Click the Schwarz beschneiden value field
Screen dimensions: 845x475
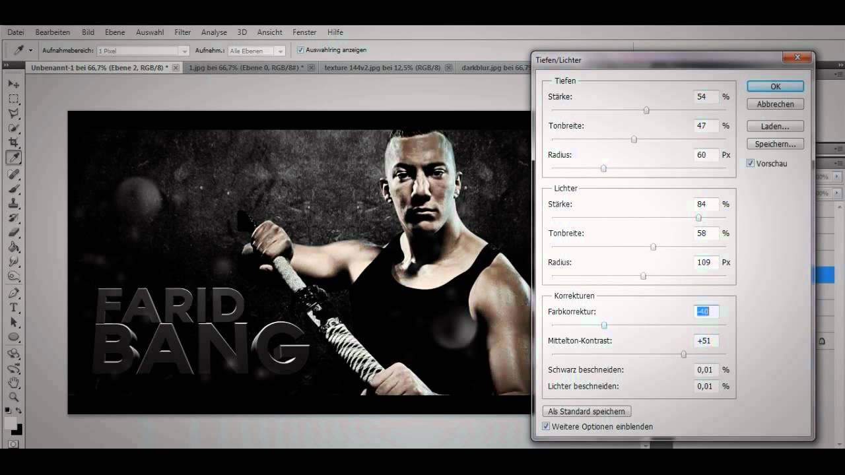pos(706,369)
